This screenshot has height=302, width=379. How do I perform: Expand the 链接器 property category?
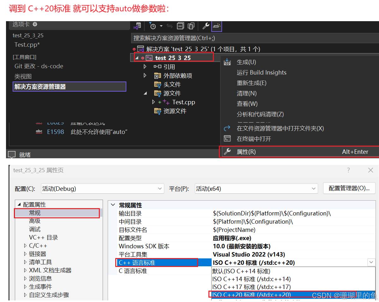[26, 254]
